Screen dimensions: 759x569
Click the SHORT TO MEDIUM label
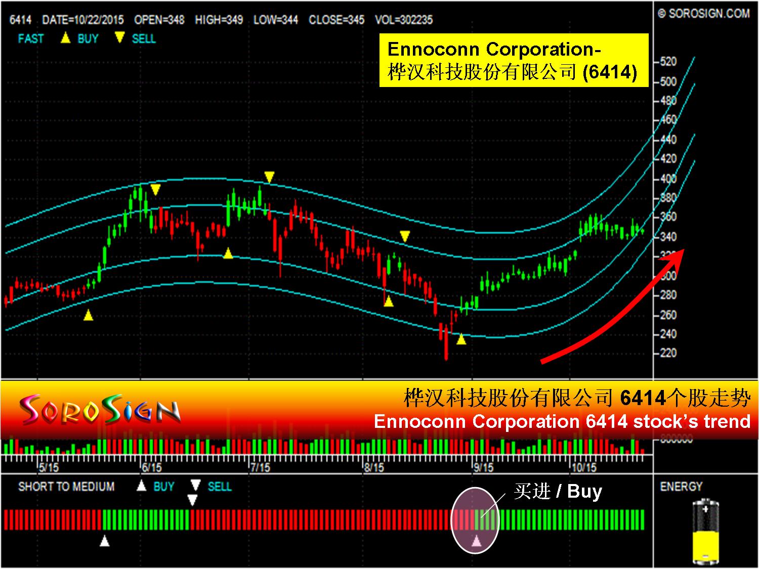click(66, 487)
